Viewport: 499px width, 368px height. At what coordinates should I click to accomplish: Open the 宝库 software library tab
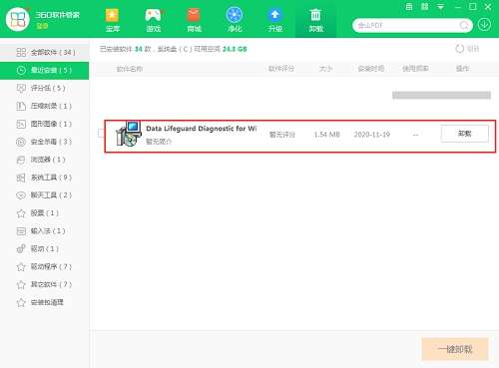tap(113, 20)
